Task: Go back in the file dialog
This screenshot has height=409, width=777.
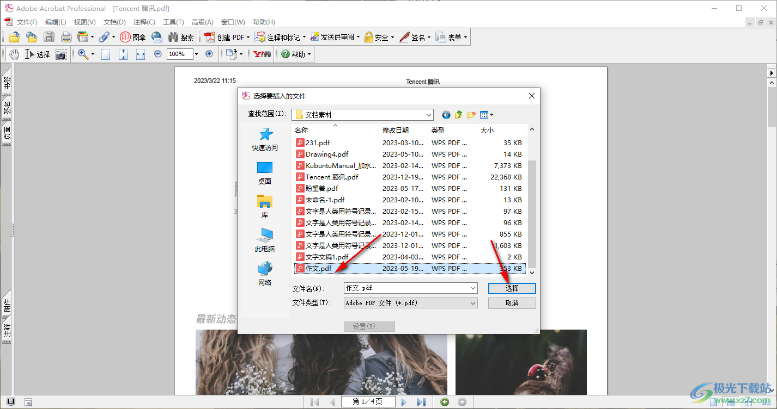Action: pyautogui.click(x=446, y=115)
